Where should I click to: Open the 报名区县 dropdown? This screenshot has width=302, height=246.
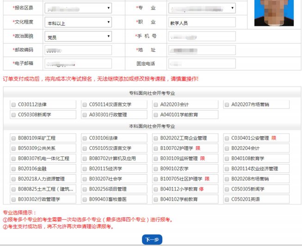[x=78, y=8]
